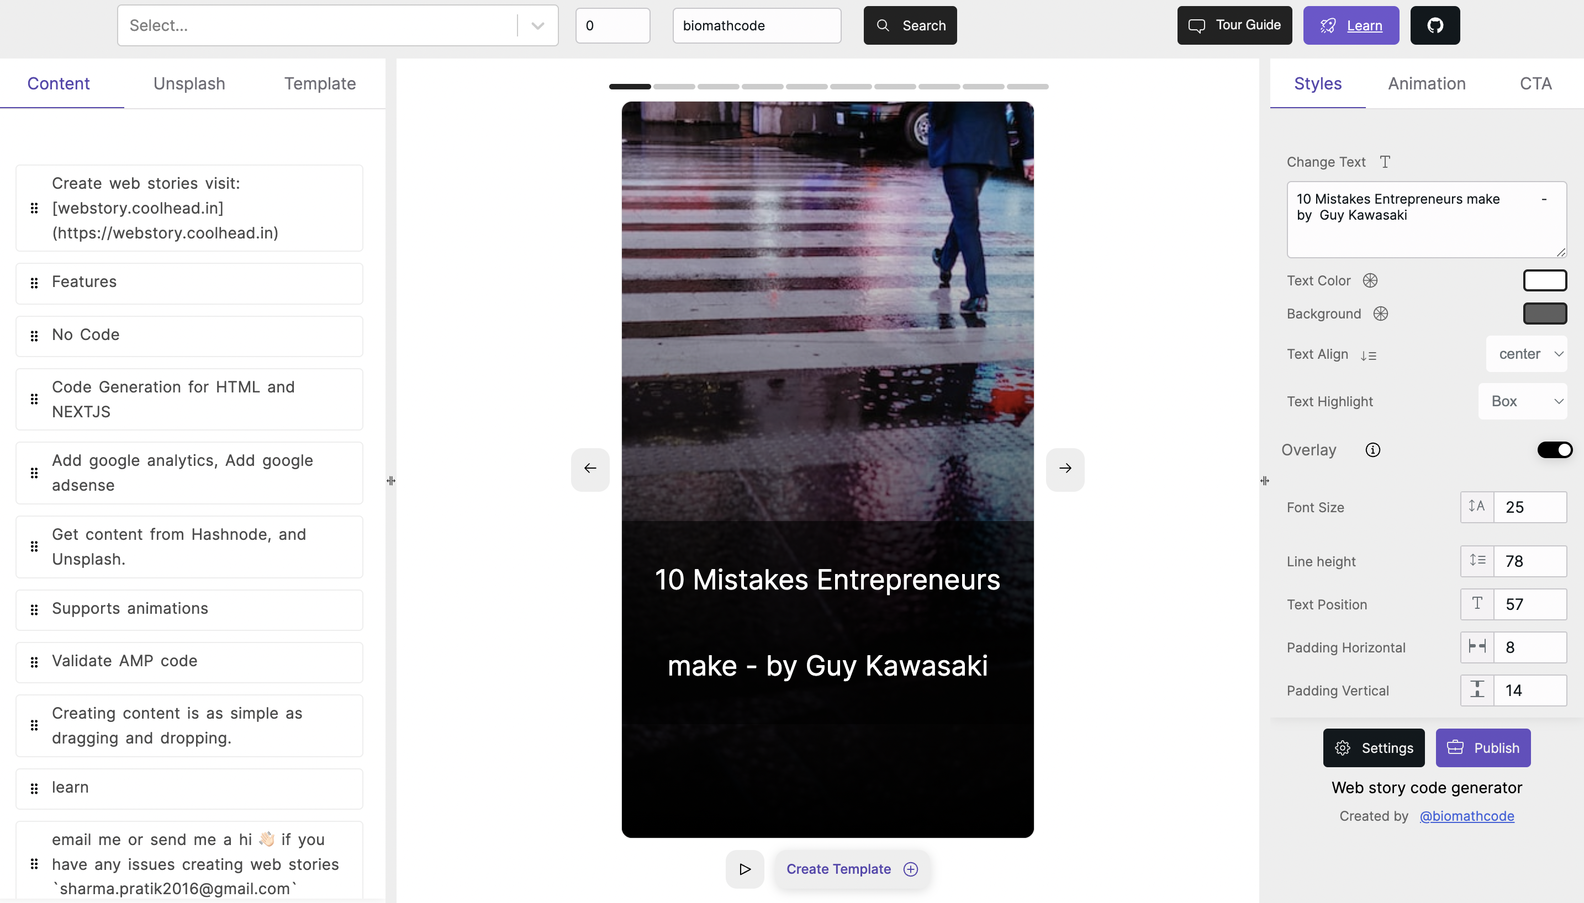
Task: Switch to the Content tab
Action: tap(59, 84)
